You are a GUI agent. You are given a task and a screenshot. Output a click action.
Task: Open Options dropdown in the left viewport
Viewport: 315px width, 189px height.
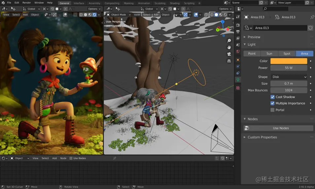pyautogui.click(x=94, y=9)
